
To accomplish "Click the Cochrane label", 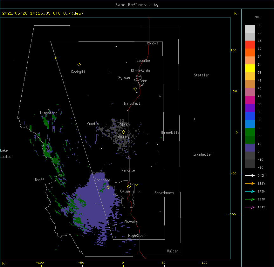I will 102,180.
